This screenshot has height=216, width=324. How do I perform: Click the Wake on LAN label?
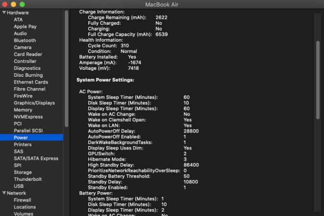(x=104, y=125)
